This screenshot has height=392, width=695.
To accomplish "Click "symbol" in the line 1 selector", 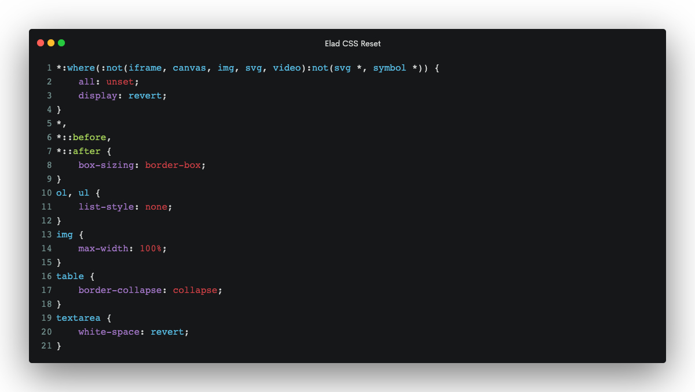I will click(x=390, y=68).
